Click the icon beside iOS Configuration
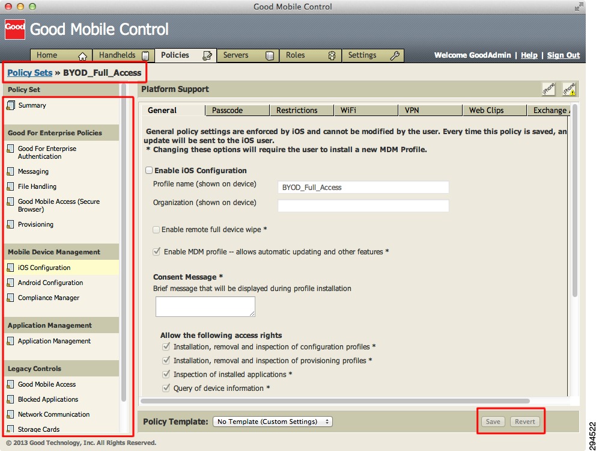596x451 pixels. coord(11,268)
